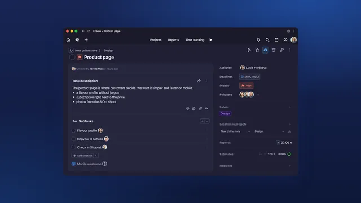Start timer in the Reports row
The image size is (361, 203).
(x=278, y=143)
